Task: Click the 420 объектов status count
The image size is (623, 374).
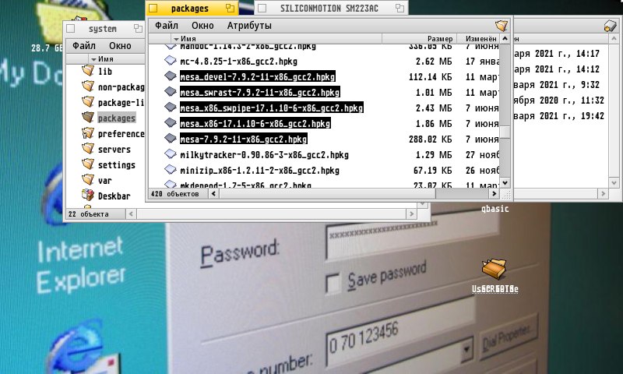Action: tap(174, 194)
